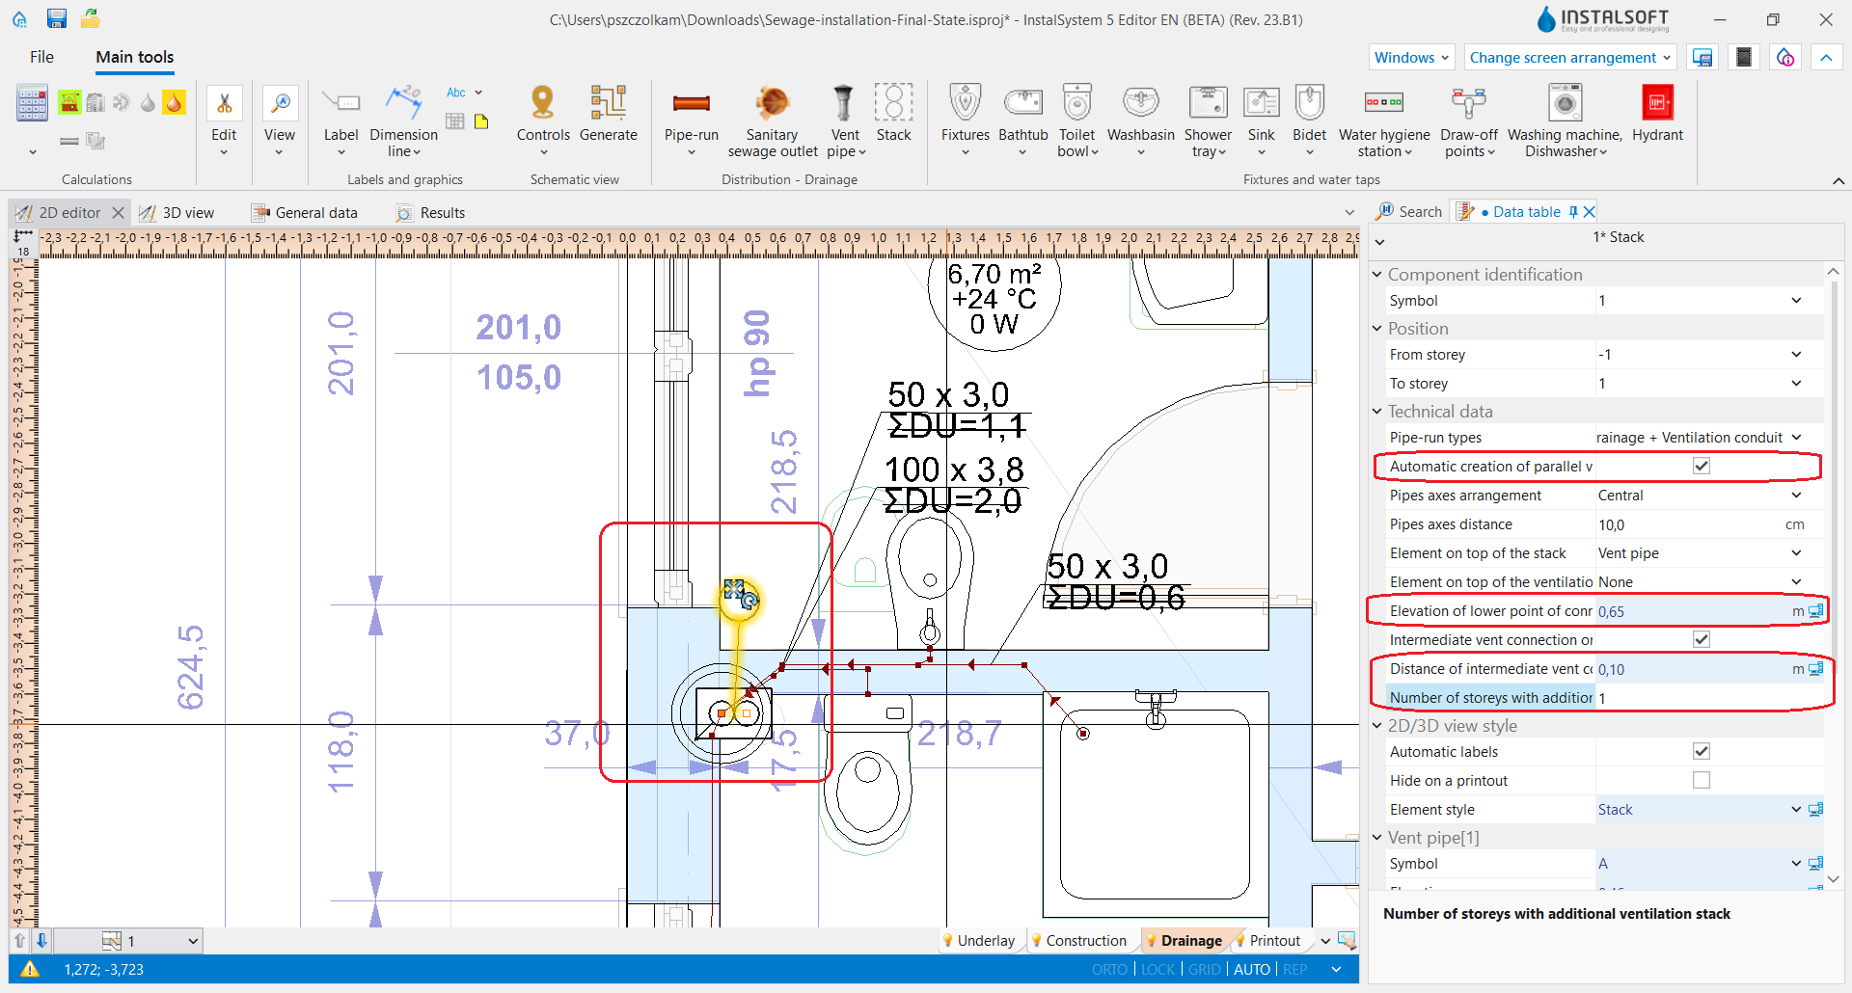The image size is (1852, 993).
Task: Open the File menu
Action: coord(41,57)
